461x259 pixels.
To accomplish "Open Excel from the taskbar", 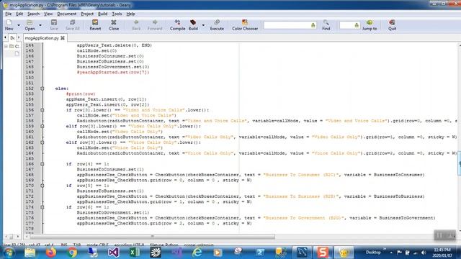I will pyautogui.click(x=135, y=253).
